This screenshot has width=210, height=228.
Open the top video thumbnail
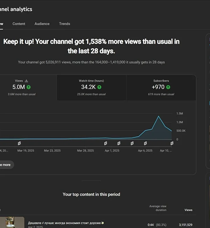pyautogui.click(x=12, y=222)
